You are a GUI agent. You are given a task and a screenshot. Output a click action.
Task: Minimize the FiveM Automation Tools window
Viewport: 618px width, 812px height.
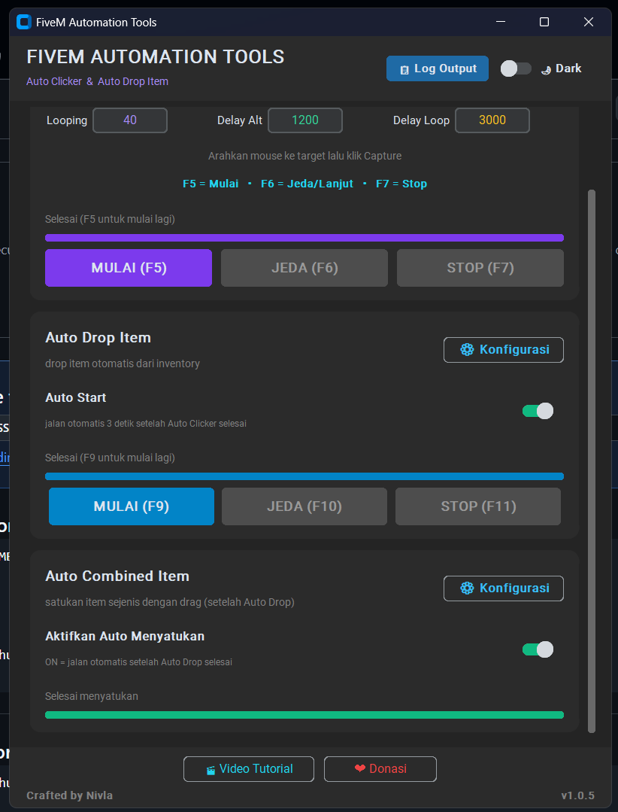(501, 22)
